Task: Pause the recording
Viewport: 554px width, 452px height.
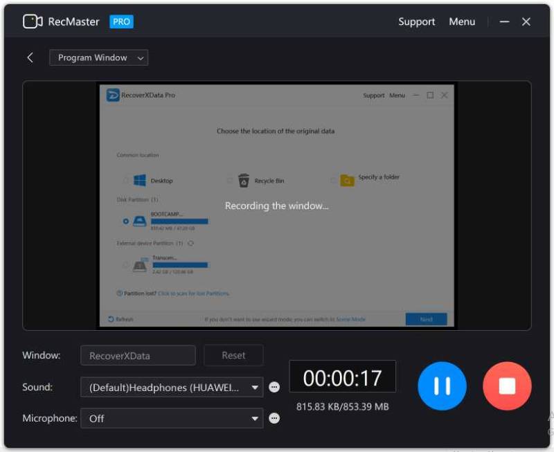Action: tap(442, 386)
